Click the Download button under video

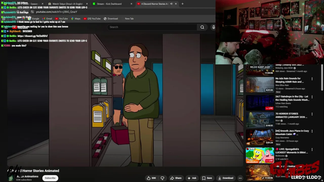pos(226,178)
